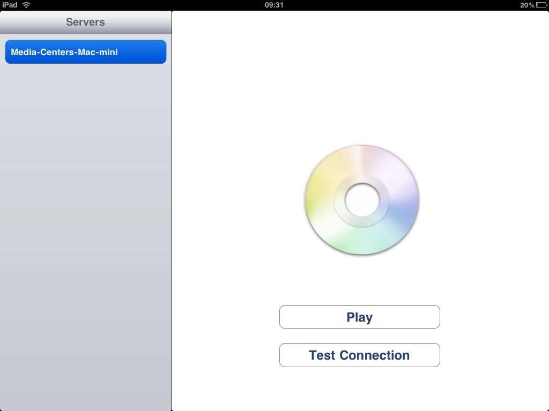Click the white center hole of the disc
Image resolution: width=549 pixels, height=411 pixels.
point(362,200)
